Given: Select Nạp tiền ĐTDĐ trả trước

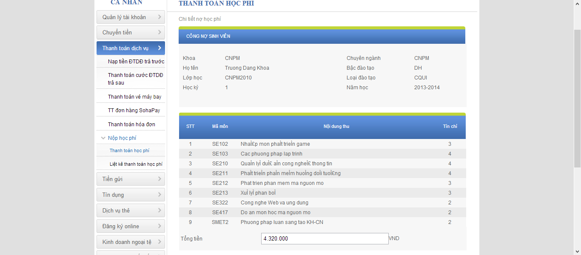Looking at the screenshot, I should click(136, 62).
